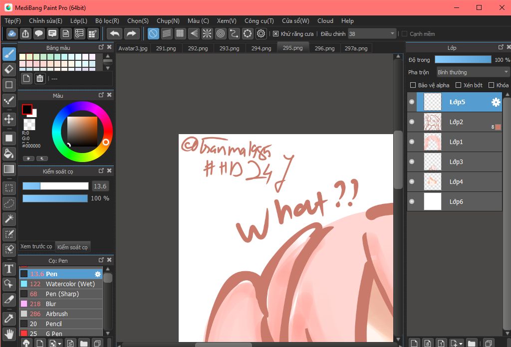Enable vanishing point snap

click(x=194, y=33)
